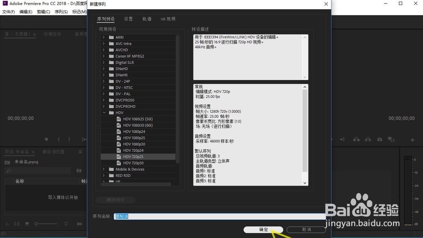Image resolution: width=423 pixels, height=238 pixels.
Task: Open the project panel menu icon
Action: coord(33,152)
